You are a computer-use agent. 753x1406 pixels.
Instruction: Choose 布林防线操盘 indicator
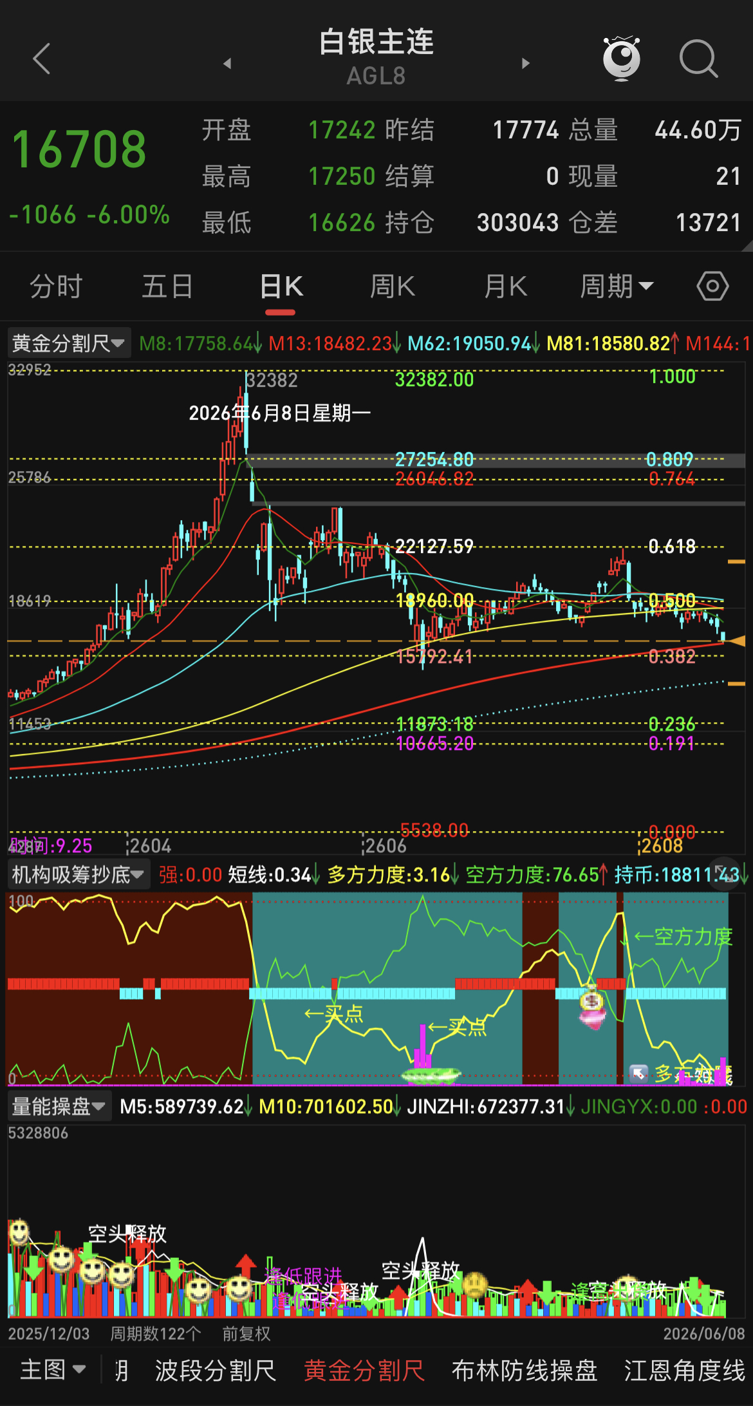tap(525, 1370)
